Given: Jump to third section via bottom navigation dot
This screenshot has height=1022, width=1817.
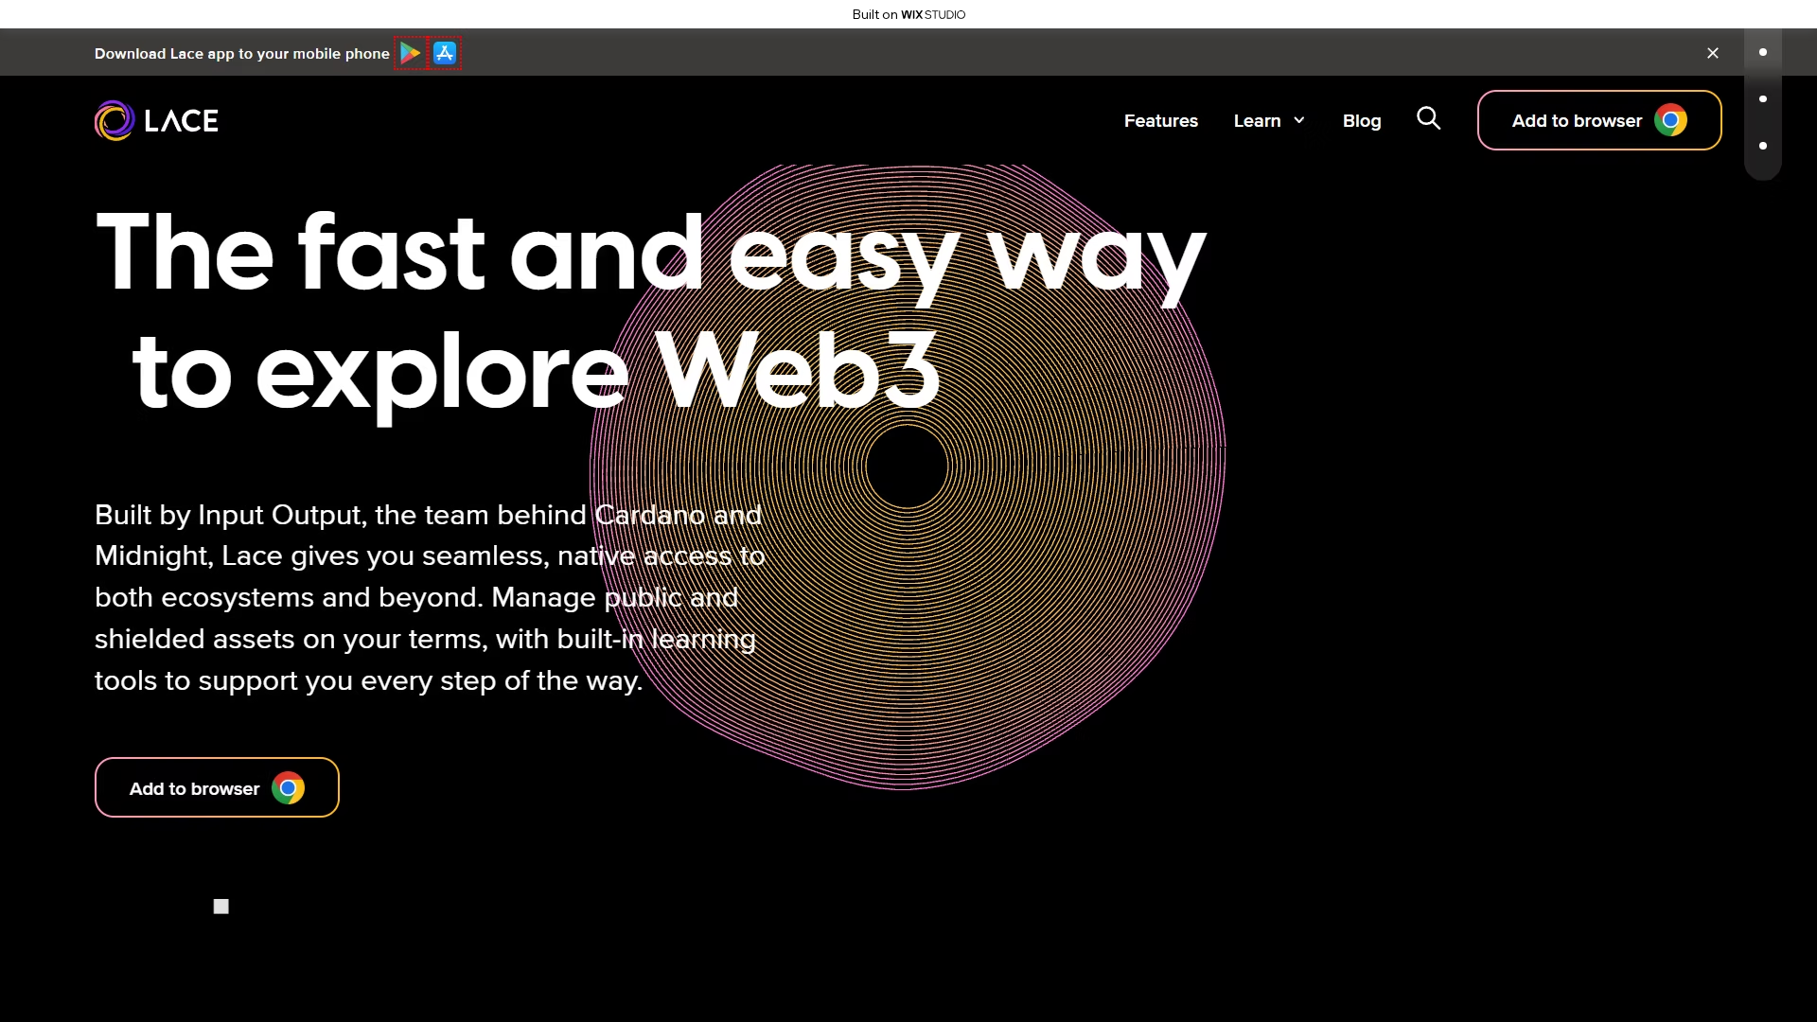Looking at the screenshot, I should coord(1763,146).
